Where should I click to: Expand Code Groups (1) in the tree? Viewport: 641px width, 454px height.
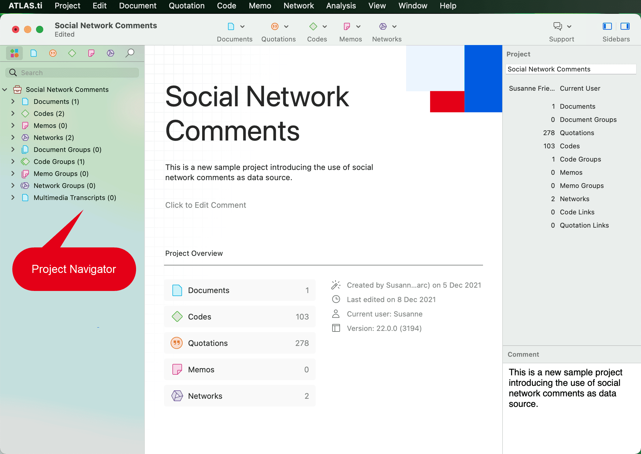pyautogui.click(x=13, y=162)
